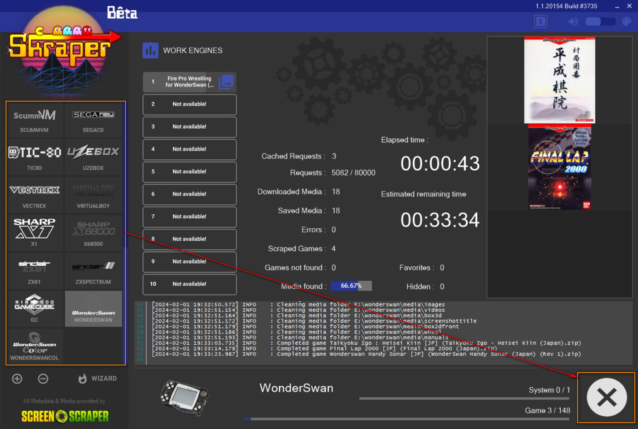Select engine 1 Fire Pro Wrestling entry
This screenshot has width=638, height=429.
[x=189, y=82]
